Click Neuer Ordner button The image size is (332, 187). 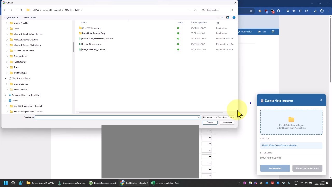(x=30, y=17)
